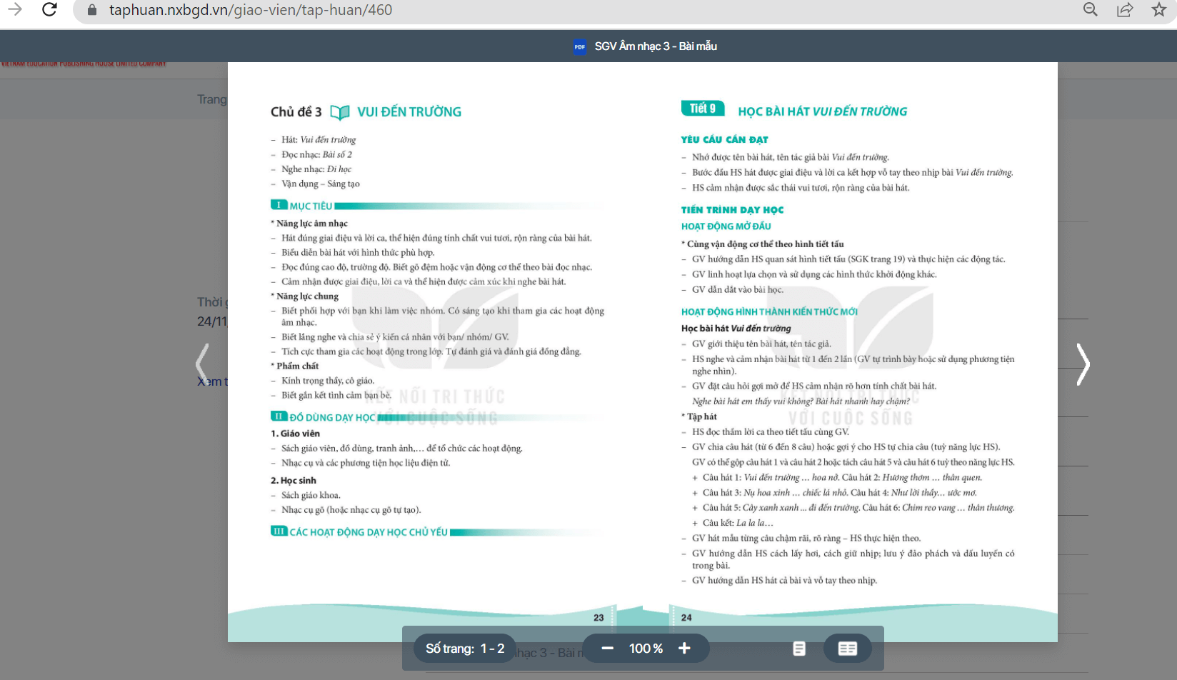Click title SGV Âm nhạc 3 - Bài mẫu
1177x680 pixels.
656,46
